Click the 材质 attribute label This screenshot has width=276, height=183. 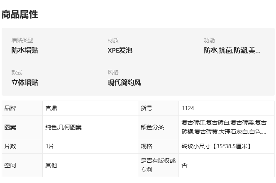tap(113, 40)
